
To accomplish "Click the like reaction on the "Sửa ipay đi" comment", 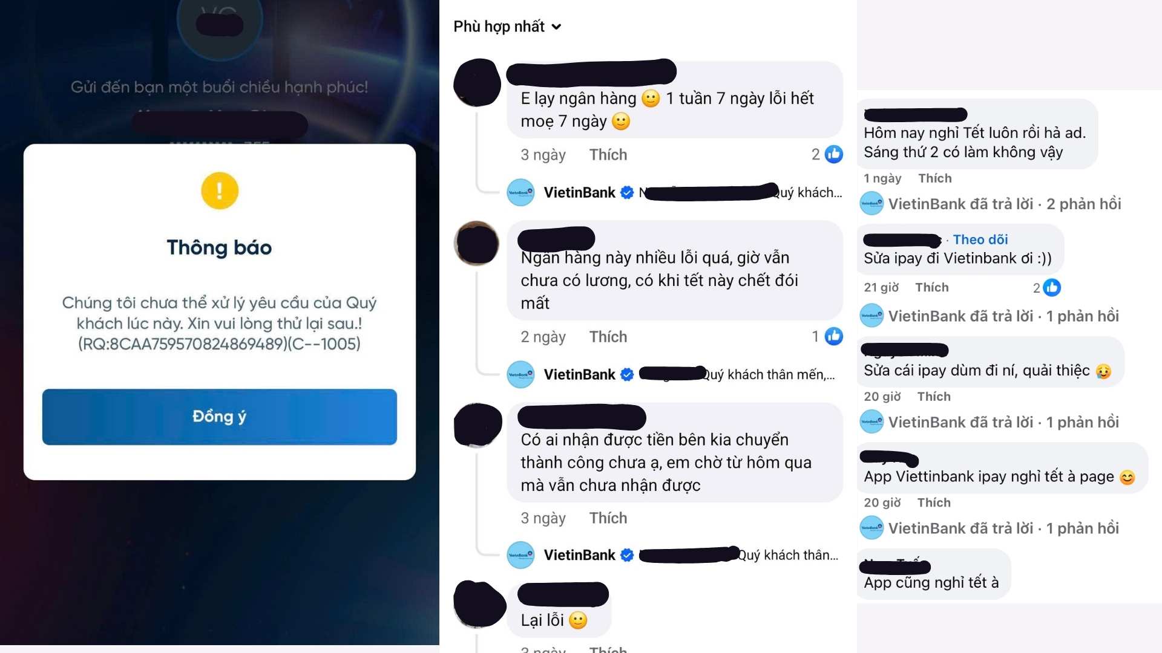I will (1052, 288).
